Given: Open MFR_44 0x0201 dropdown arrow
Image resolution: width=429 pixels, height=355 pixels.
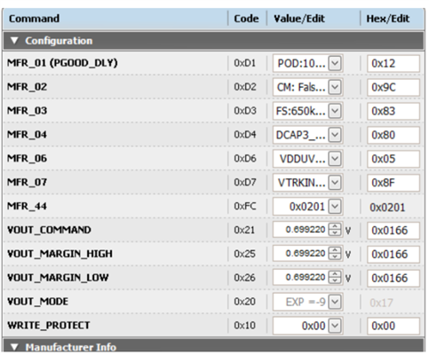Looking at the screenshot, I should (335, 207).
